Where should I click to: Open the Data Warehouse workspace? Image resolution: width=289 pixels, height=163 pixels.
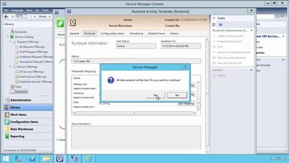28,129
